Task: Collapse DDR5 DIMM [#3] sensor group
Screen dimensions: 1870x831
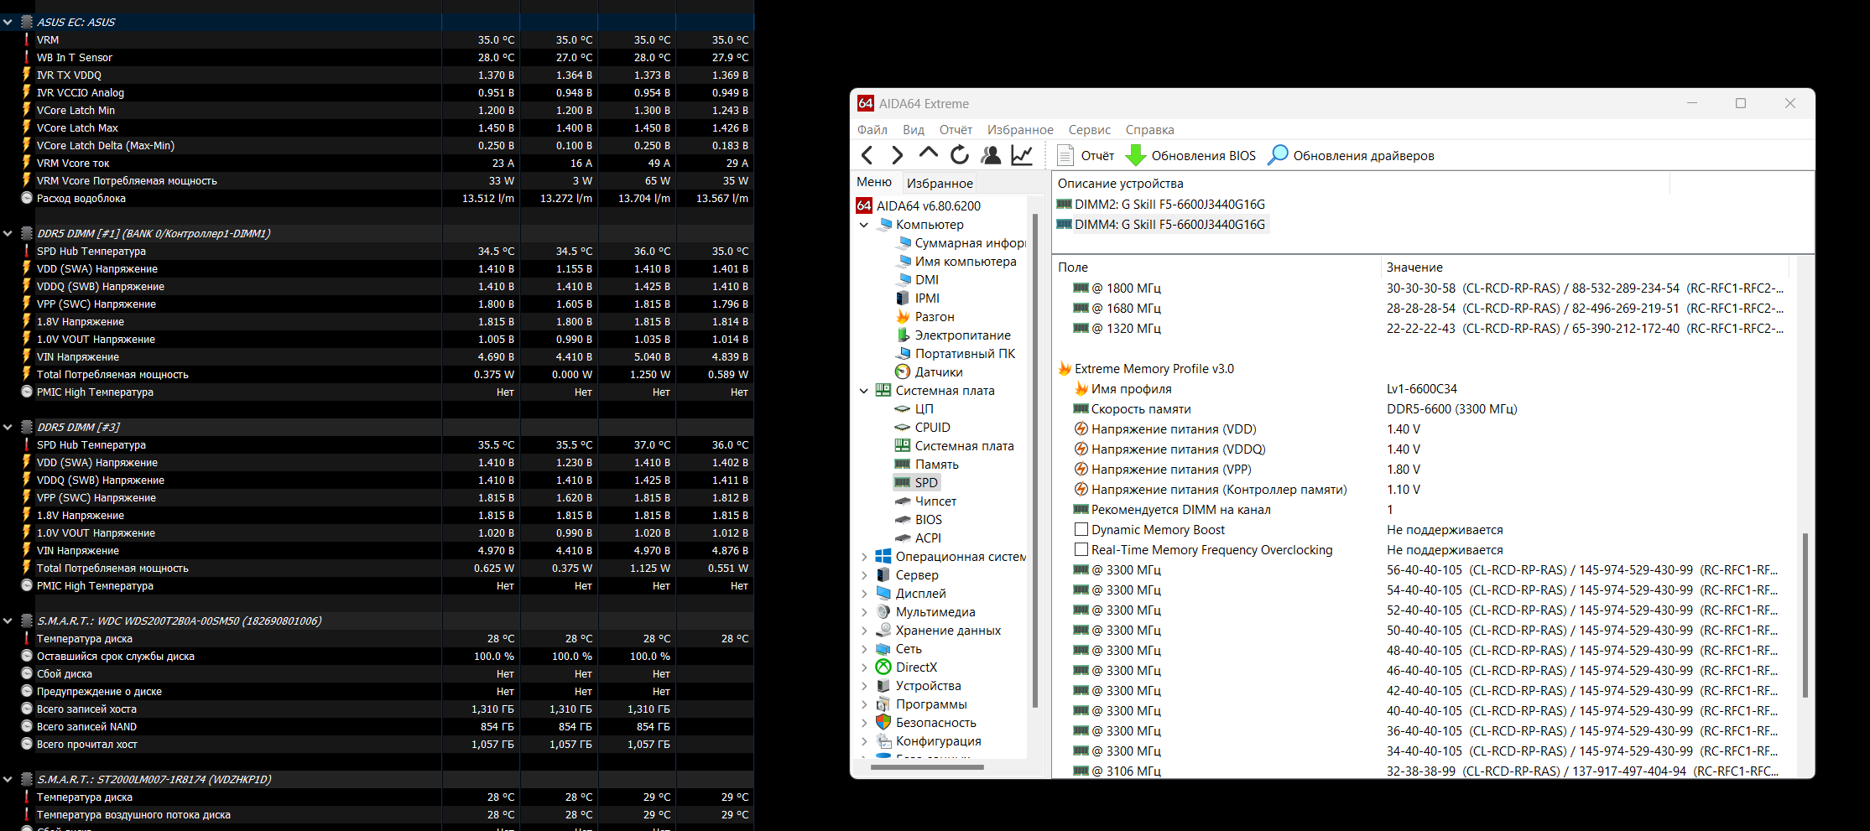Action: tap(8, 428)
